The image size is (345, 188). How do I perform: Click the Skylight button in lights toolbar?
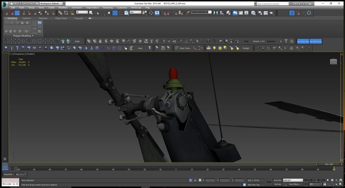click(x=246, y=48)
